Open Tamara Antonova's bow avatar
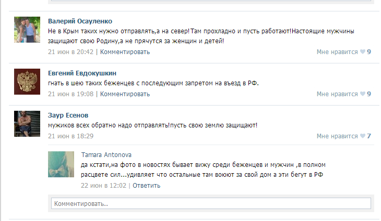This screenshot has width=381, height=221. (61, 164)
